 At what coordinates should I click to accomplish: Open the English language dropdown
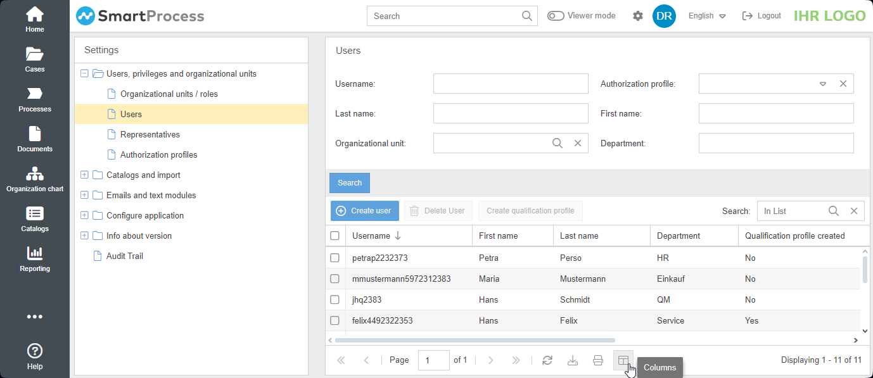707,16
